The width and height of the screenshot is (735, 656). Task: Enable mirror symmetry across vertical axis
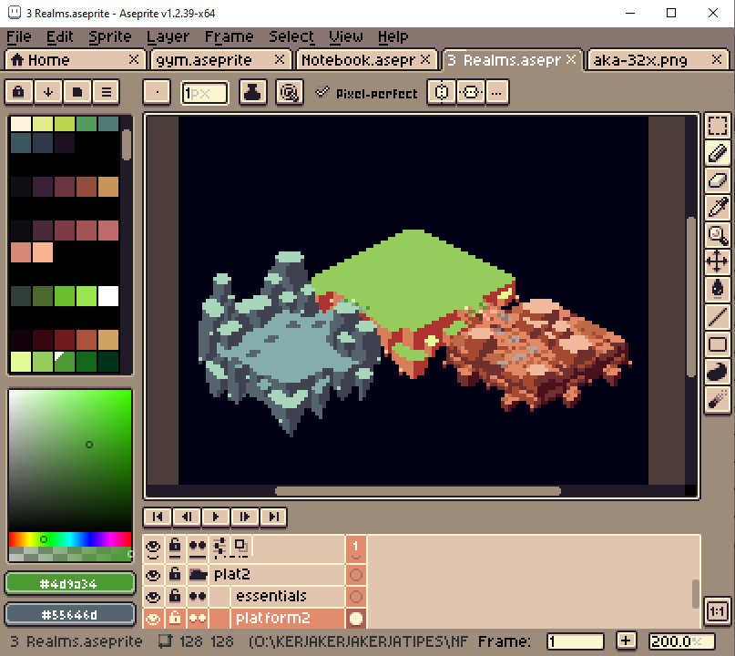click(442, 92)
